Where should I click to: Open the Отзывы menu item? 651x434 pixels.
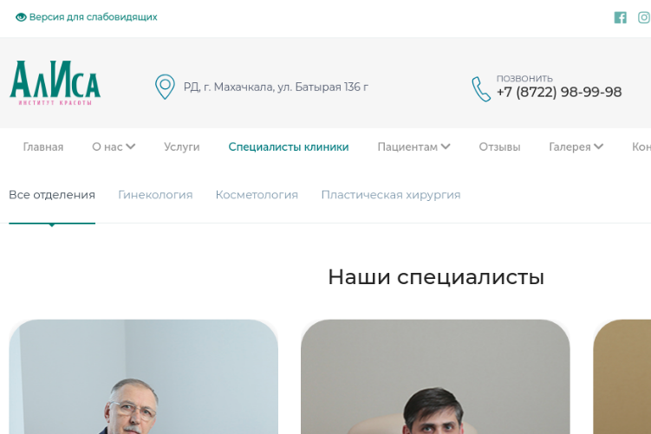[x=499, y=147]
